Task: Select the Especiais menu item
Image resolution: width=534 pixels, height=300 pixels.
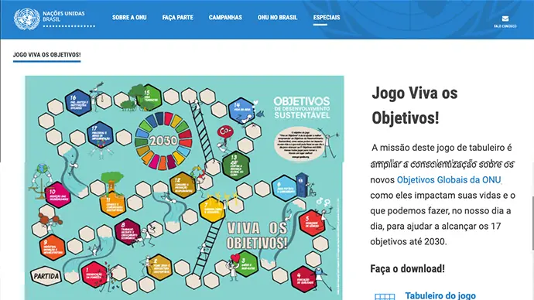Action: (327, 17)
